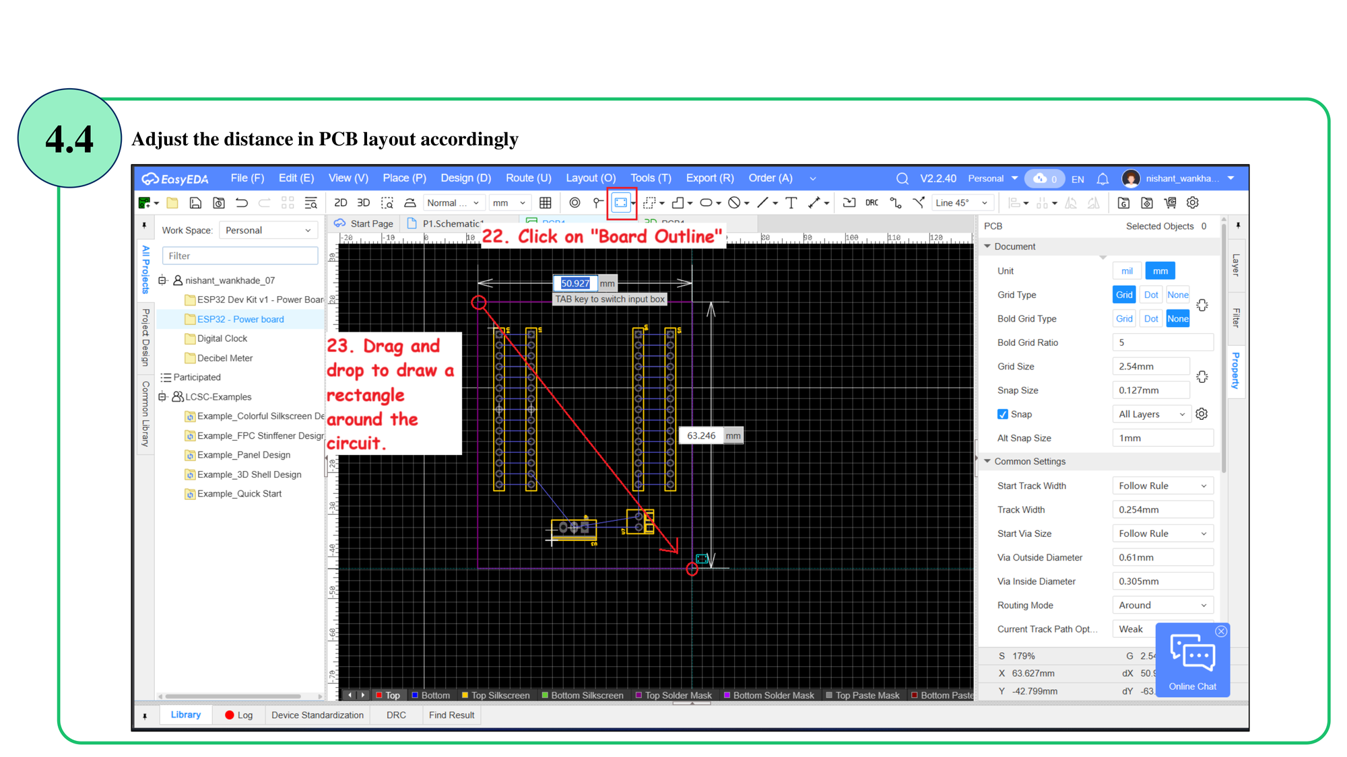Open Online Chat button
Image resolution: width=1347 pixels, height=757 pixels.
tap(1192, 661)
